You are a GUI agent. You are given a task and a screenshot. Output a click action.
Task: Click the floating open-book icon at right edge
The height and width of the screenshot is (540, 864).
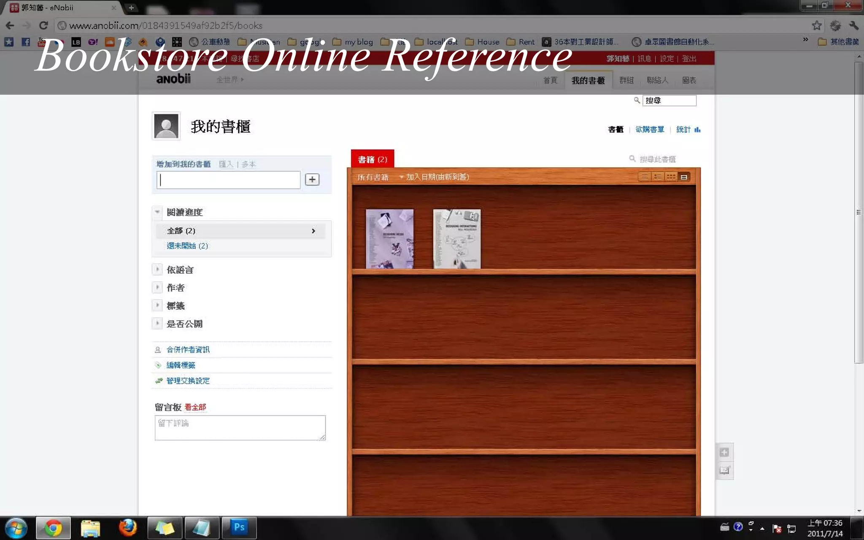pos(724,470)
